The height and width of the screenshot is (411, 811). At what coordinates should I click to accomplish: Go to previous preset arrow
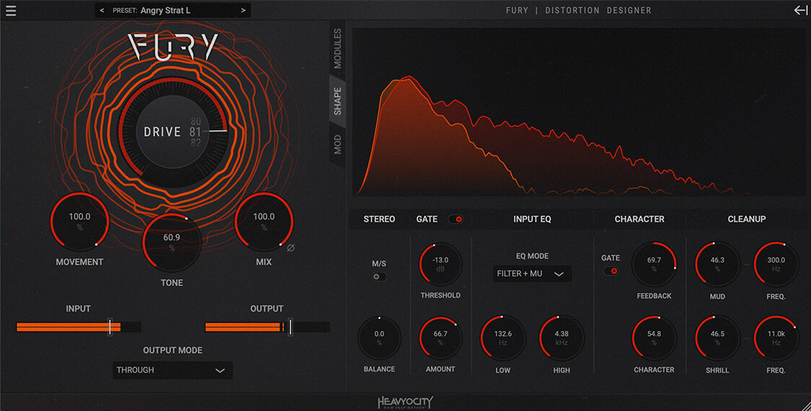102,11
